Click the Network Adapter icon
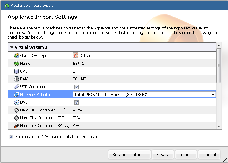The width and height of the screenshot is (228, 163). pos(16,95)
